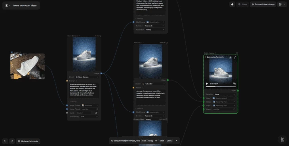Click the middle Hailuo video preview
This screenshot has width=289, height=146.
[151, 61]
